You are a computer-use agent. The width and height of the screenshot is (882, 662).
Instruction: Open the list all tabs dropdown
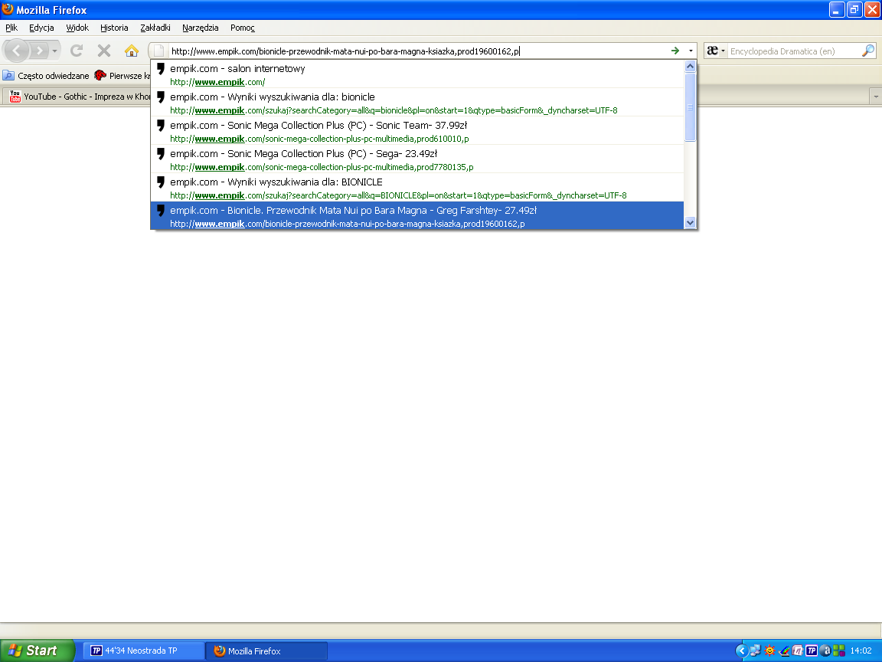(875, 97)
